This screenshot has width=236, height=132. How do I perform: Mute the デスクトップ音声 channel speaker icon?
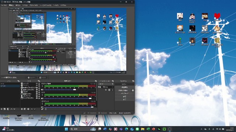coord(42,89)
